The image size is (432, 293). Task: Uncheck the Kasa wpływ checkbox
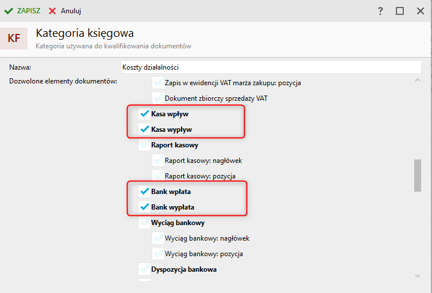pyautogui.click(x=145, y=114)
